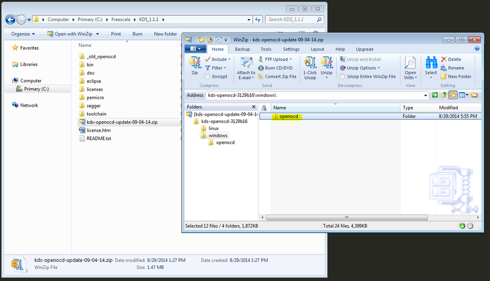Viewport: 490px width, 281px height.
Task: Switch to the Backup ribbon tab
Action: [242, 49]
